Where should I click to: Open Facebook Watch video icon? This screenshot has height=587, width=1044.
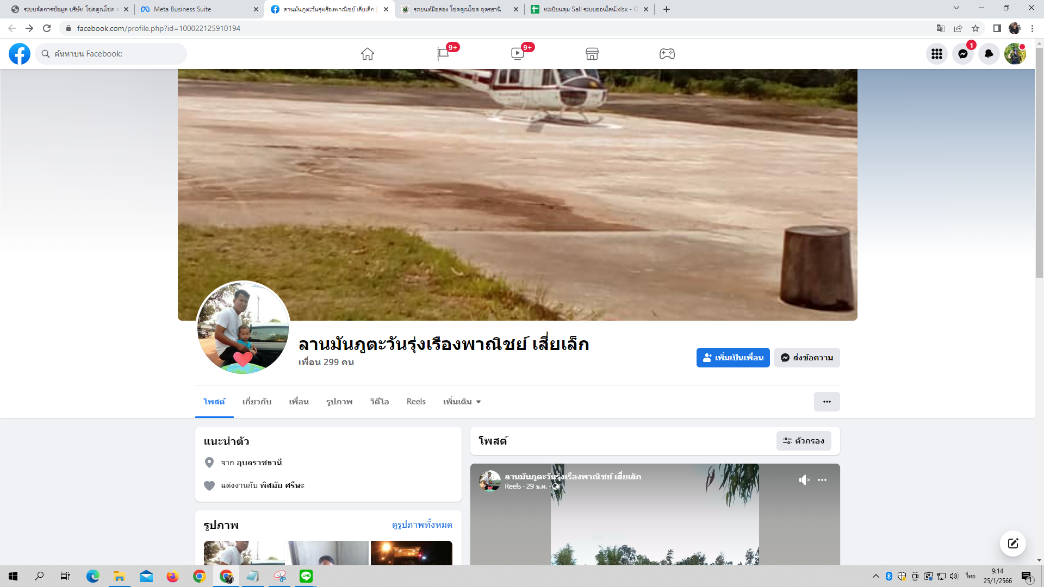[x=517, y=54]
